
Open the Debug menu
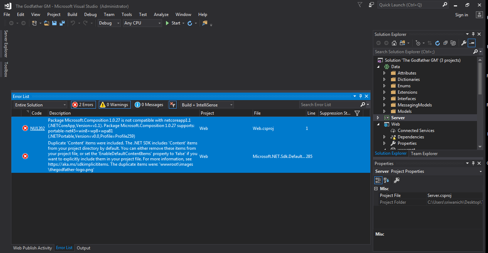[x=90, y=15]
